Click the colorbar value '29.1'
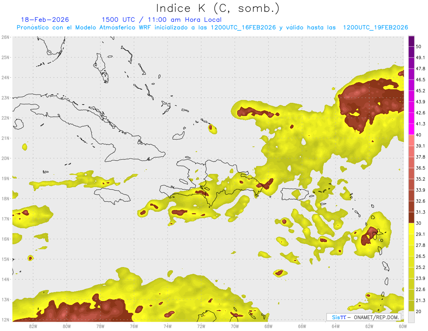The height and width of the screenshot is (331, 428). (420, 234)
